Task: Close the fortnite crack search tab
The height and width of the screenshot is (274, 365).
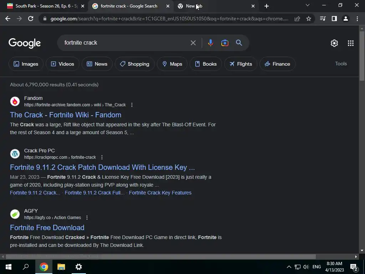Action: 168,6
